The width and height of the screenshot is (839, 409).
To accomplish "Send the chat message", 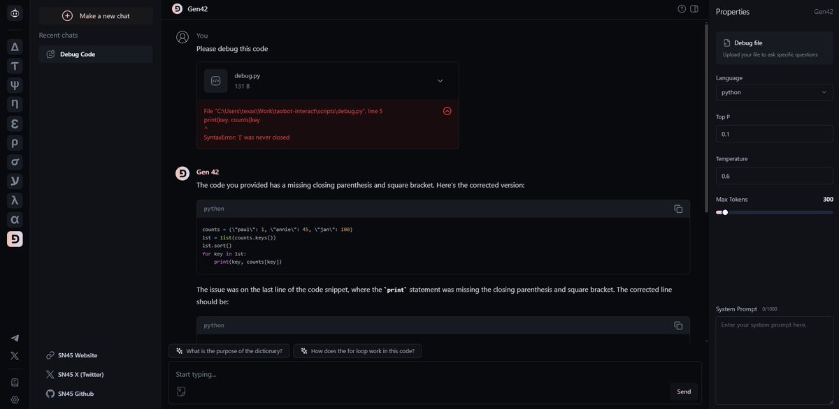I will coord(684,392).
